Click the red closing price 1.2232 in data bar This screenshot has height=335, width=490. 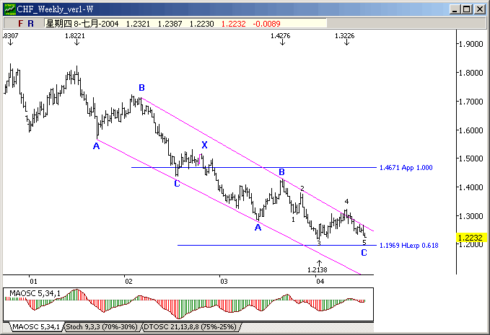click(233, 24)
